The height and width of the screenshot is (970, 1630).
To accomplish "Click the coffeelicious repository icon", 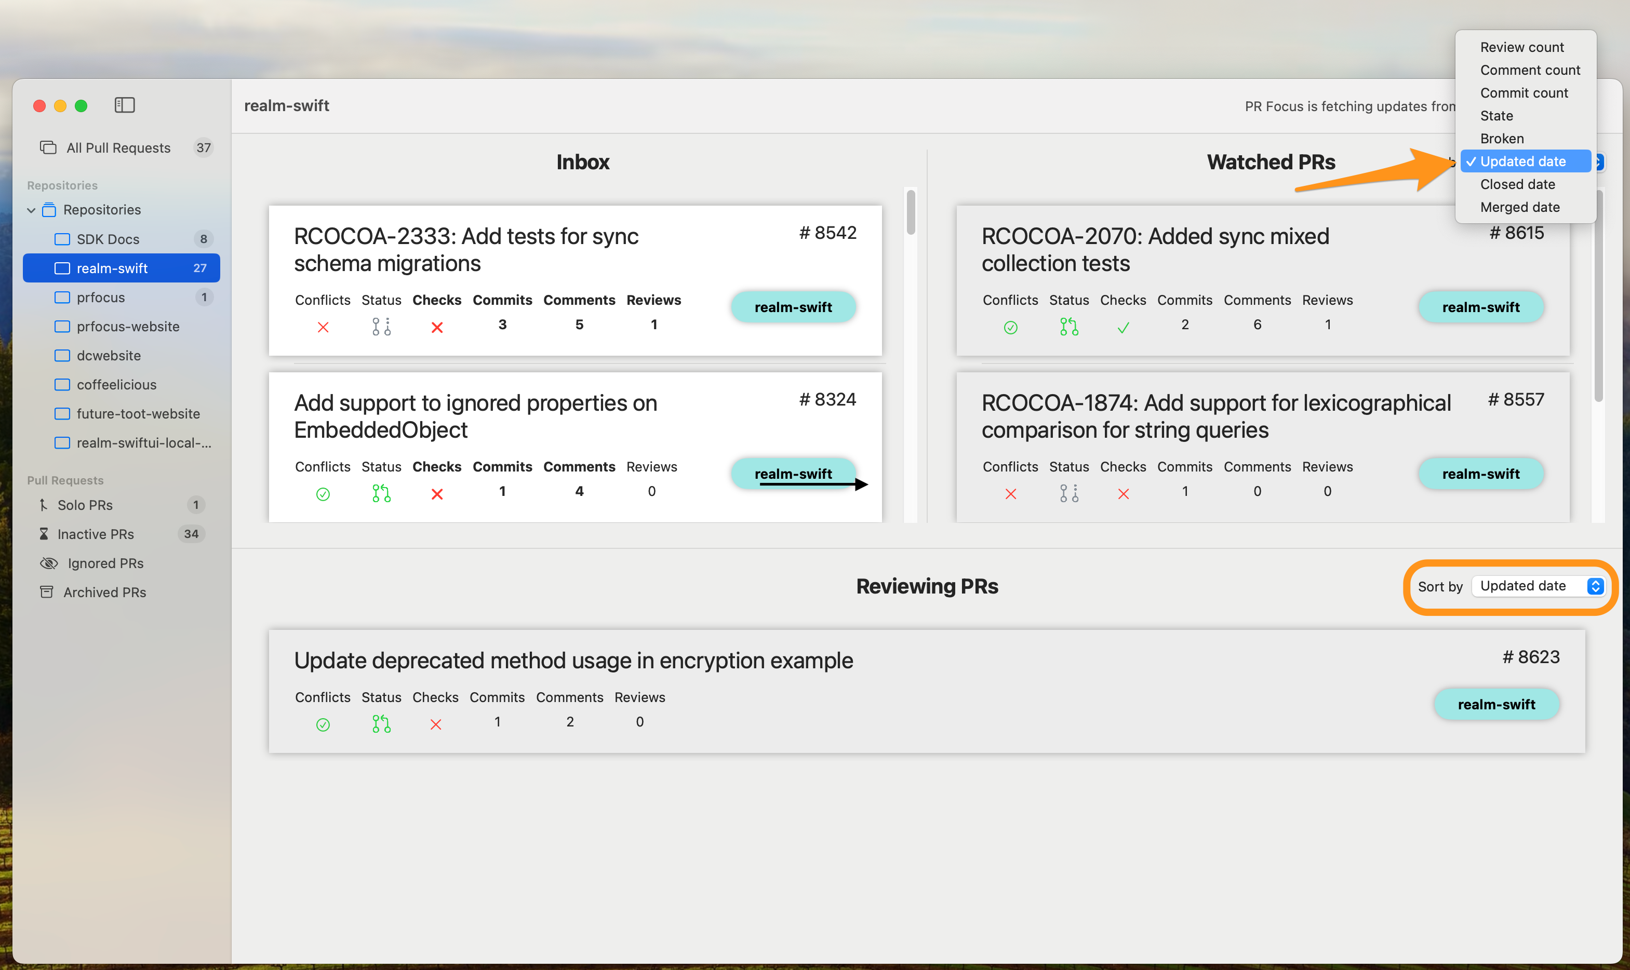I will (62, 384).
